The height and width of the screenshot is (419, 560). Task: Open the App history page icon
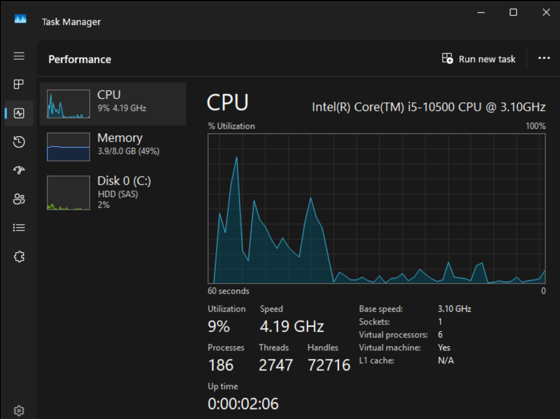pos(19,142)
